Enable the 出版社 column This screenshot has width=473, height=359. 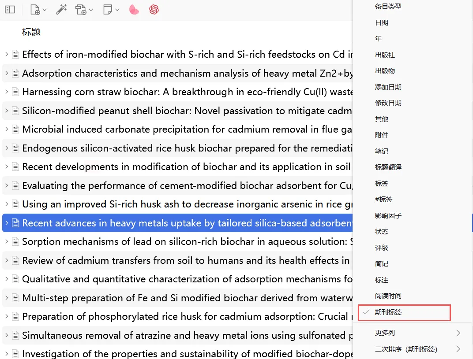point(385,55)
